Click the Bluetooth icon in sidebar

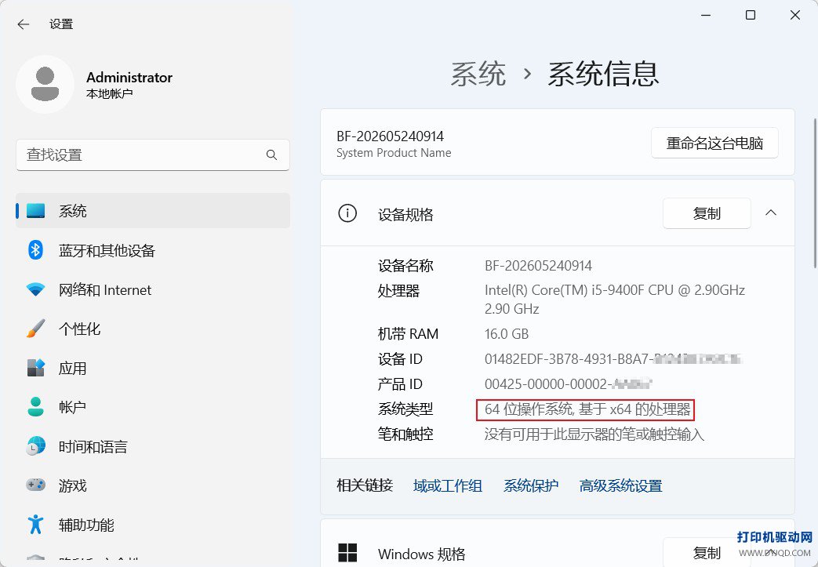tap(35, 250)
